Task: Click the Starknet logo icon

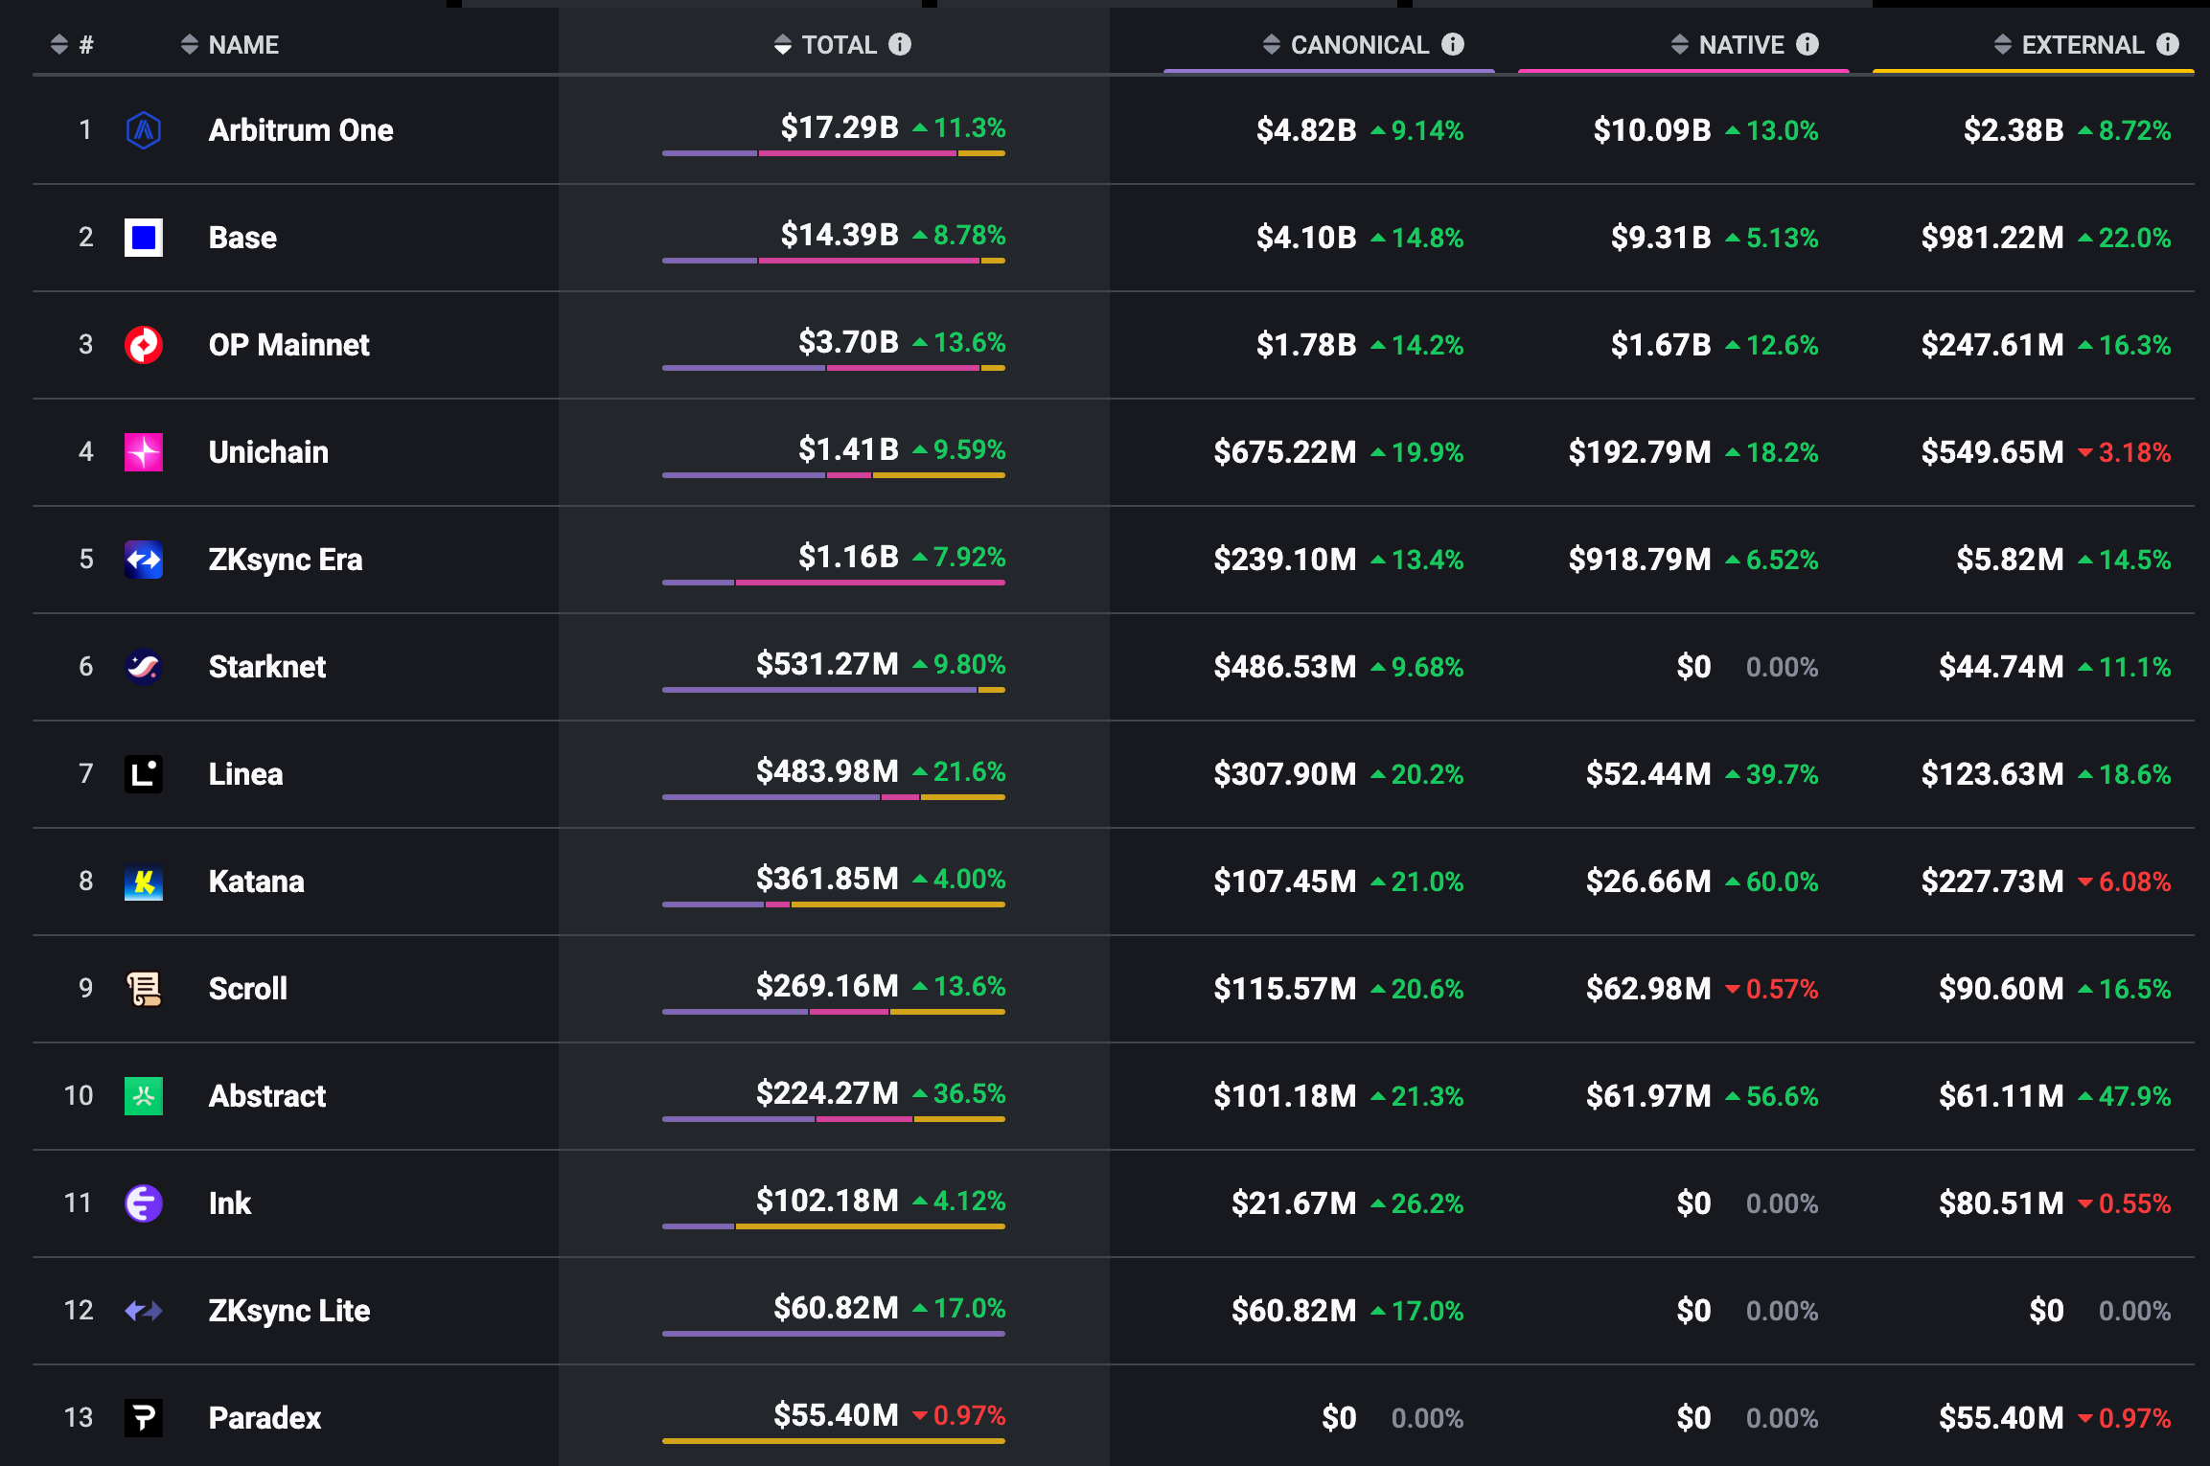Action: point(144,667)
